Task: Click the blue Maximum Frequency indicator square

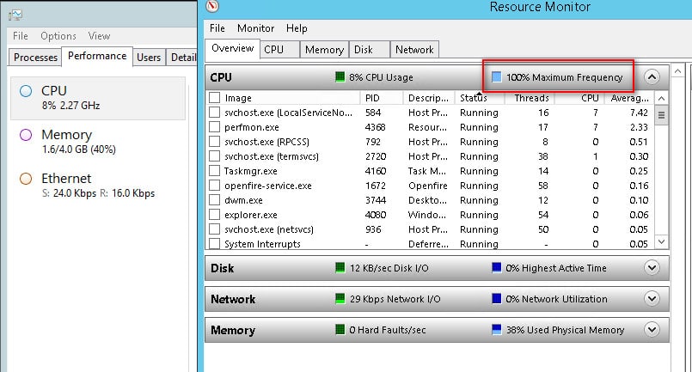Action: click(x=497, y=76)
